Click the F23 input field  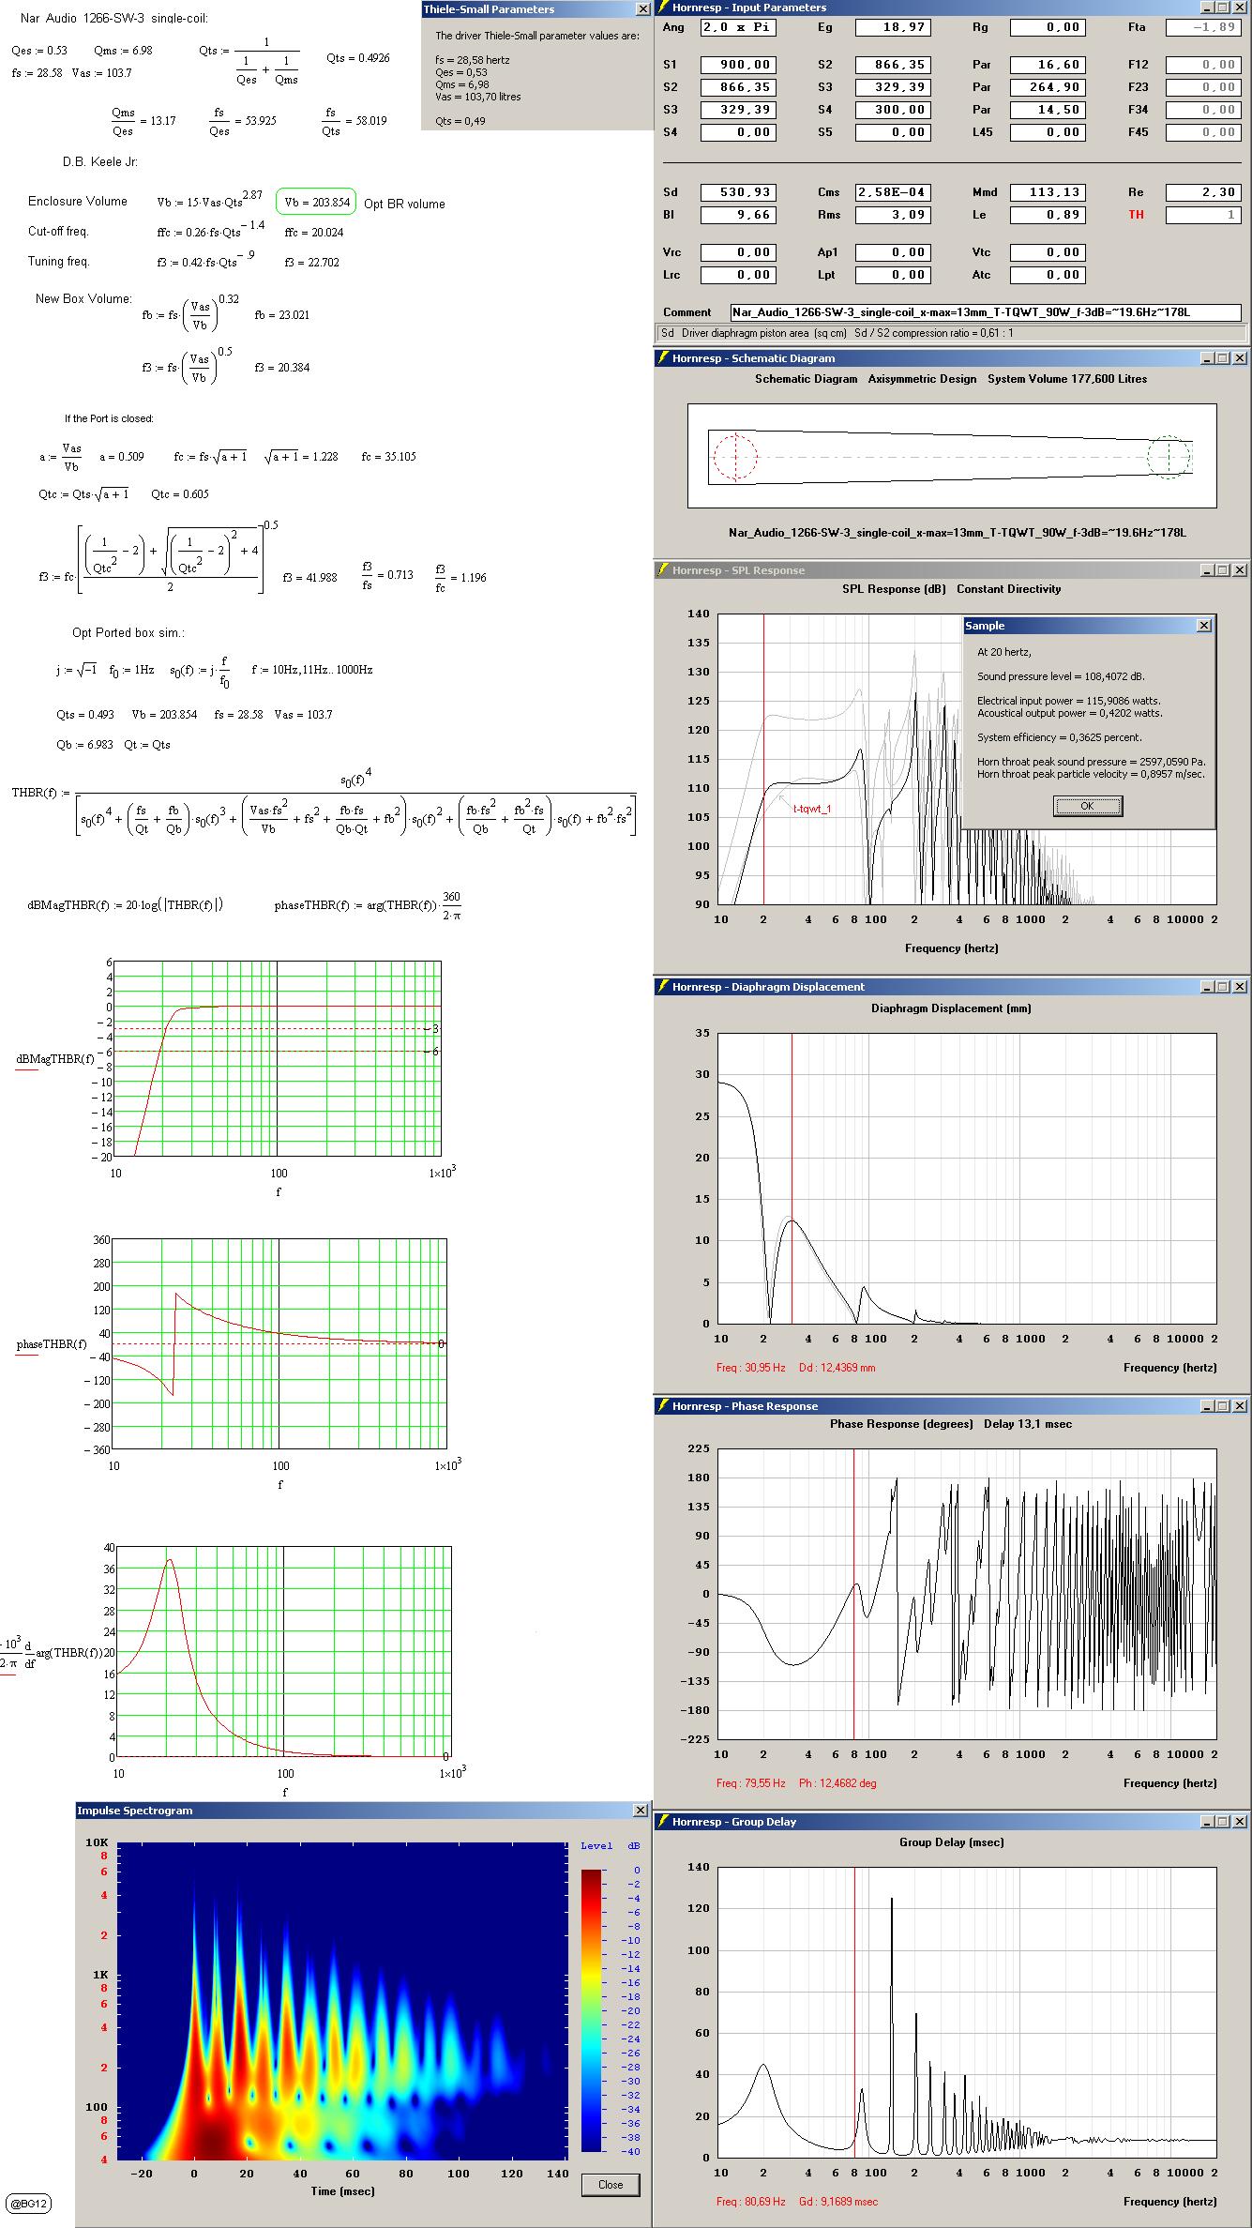coord(1203,87)
